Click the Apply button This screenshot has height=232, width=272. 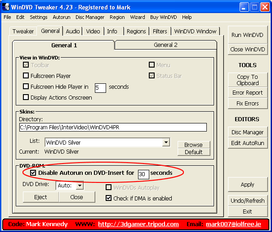point(247,184)
